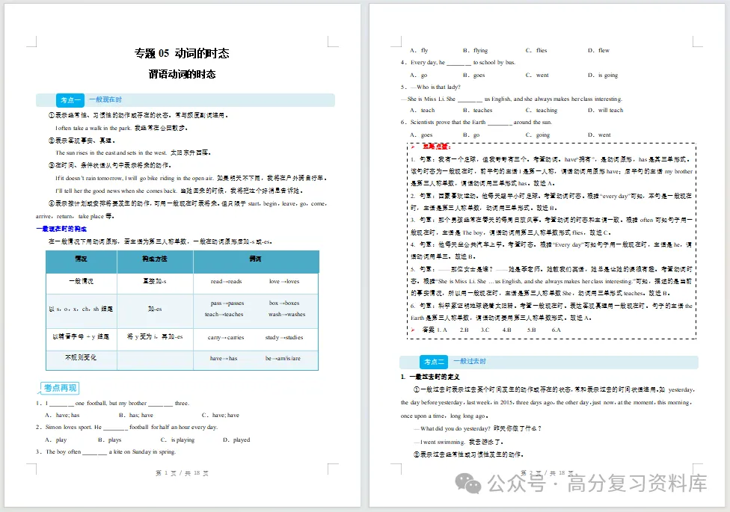Click the heading 1. 一般过去时的定义
Image resolution: width=730 pixels, height=512 pixels.
click(x=430, y=377)
